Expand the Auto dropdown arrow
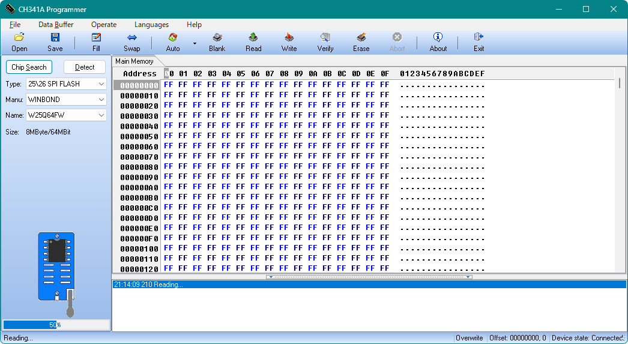This screenshot has width=628, height=344. coord(195,43)
